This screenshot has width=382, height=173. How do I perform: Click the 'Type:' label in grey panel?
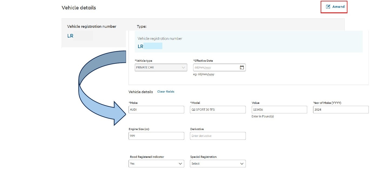click(x=142, y=27)
